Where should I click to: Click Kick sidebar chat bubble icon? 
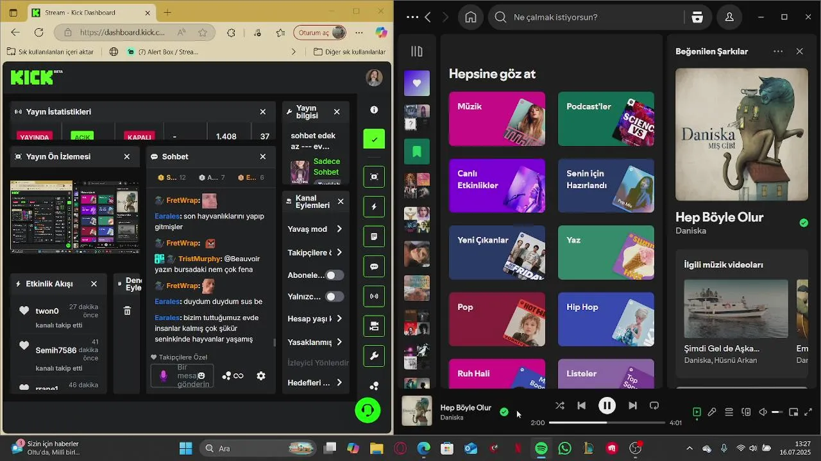coord(374,266)
